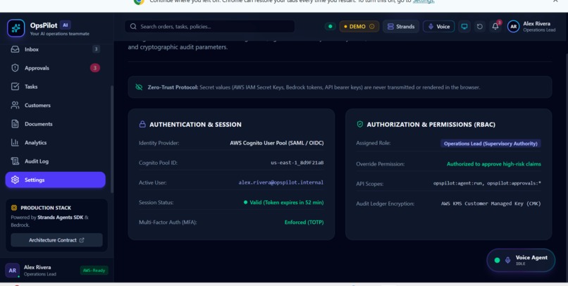The width and height of the screenshot is (568, 286).
Task: Click the Audit Log scroll icon
Action: coord(15,161)
